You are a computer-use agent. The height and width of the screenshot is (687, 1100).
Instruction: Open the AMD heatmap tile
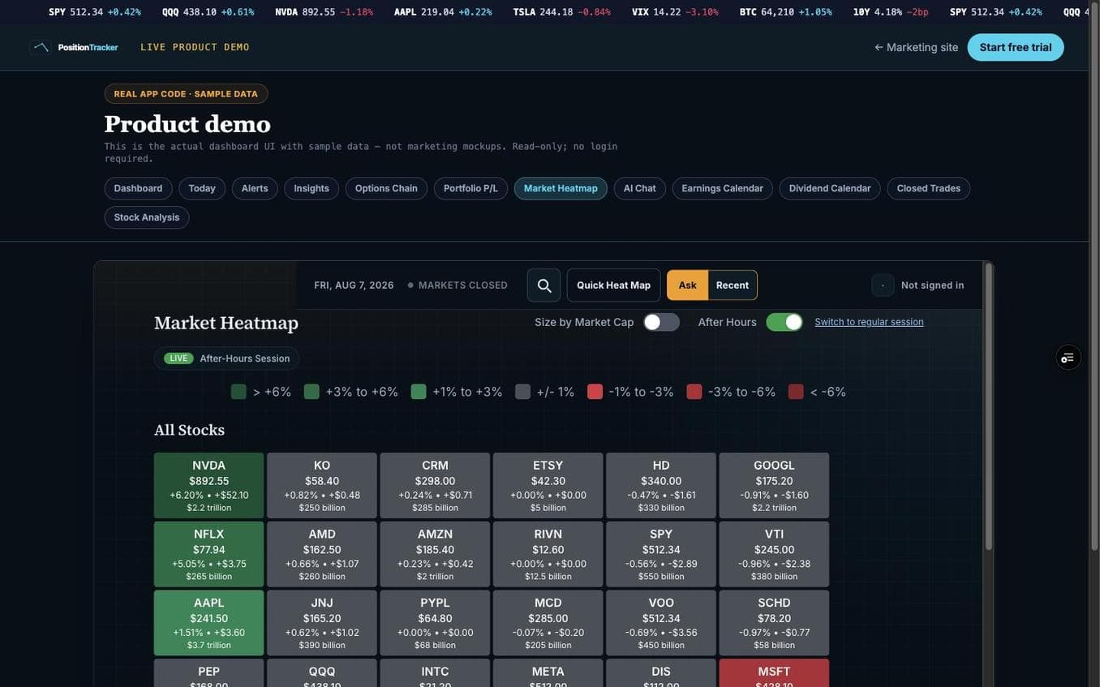coord(322,555)
